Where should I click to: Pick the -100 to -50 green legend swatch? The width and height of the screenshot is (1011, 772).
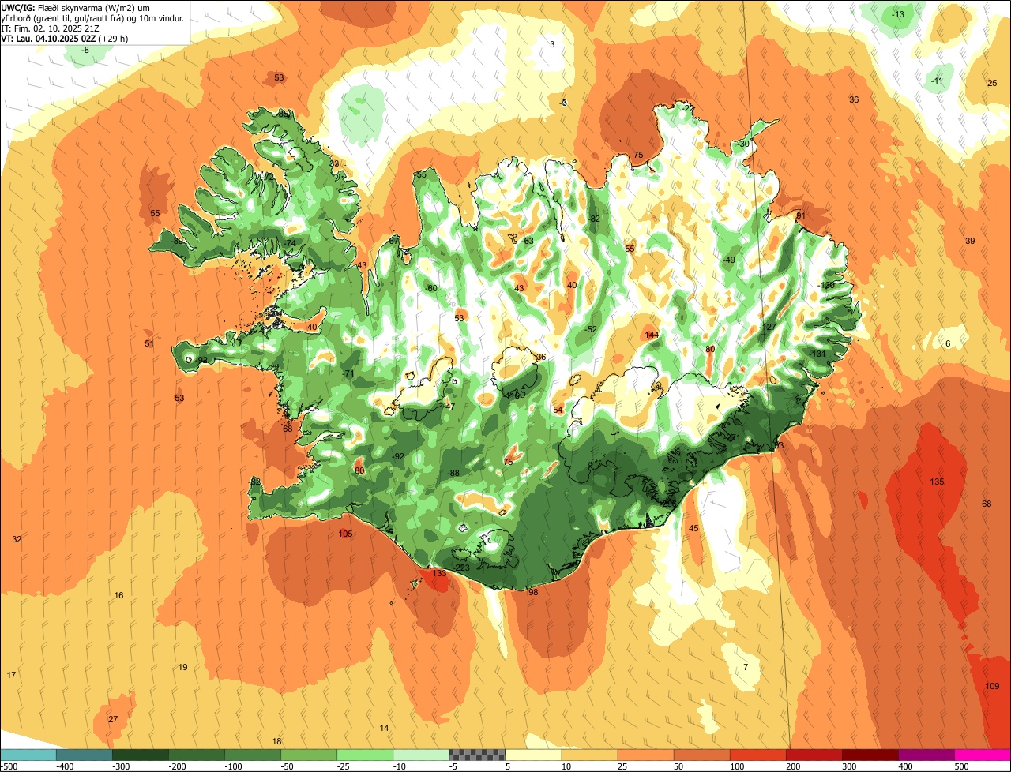pyautogui.click(x=253, y=754)
